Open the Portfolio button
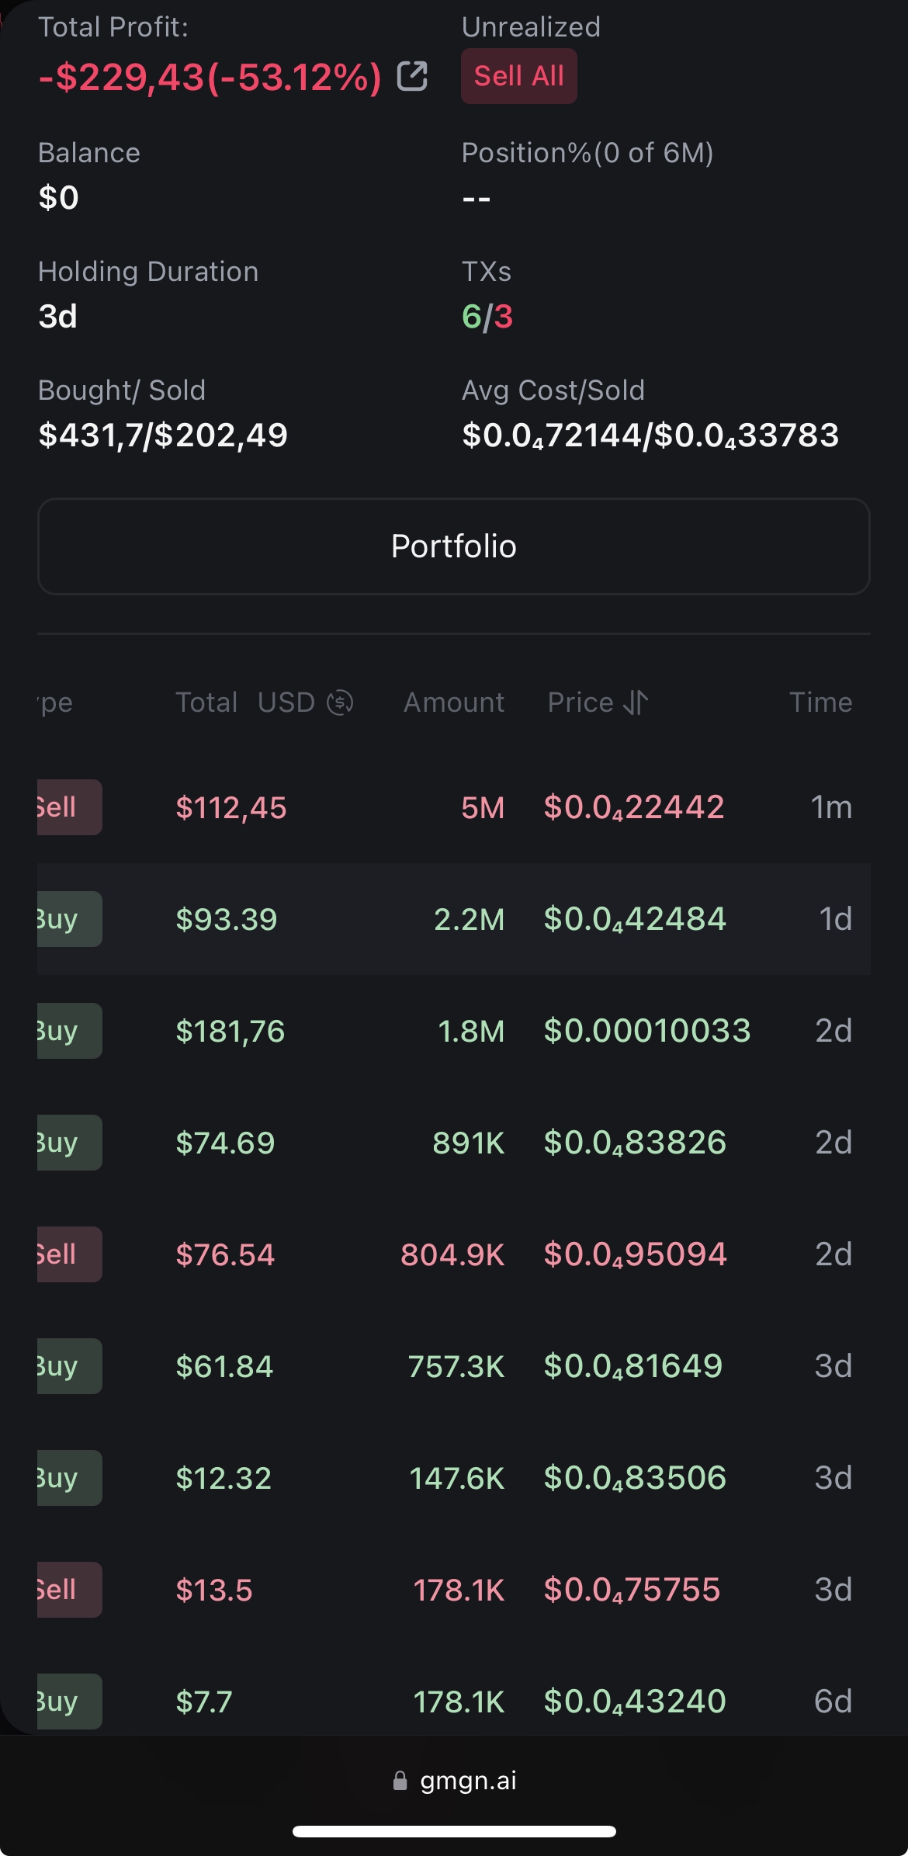Viewport: 908px width, 1856px height. [x=453, y=546]
